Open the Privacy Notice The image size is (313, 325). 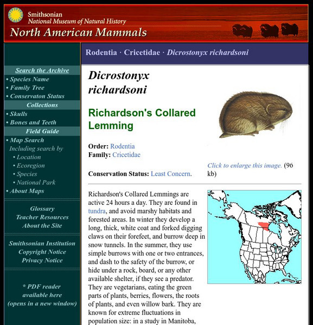coord(42,261)
